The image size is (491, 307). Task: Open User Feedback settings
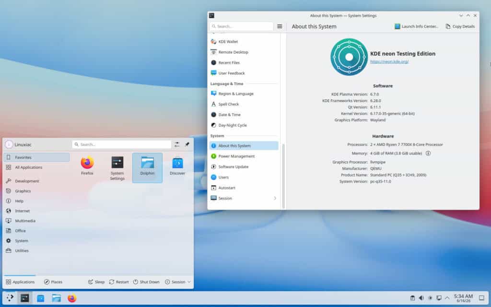(244, 73)
